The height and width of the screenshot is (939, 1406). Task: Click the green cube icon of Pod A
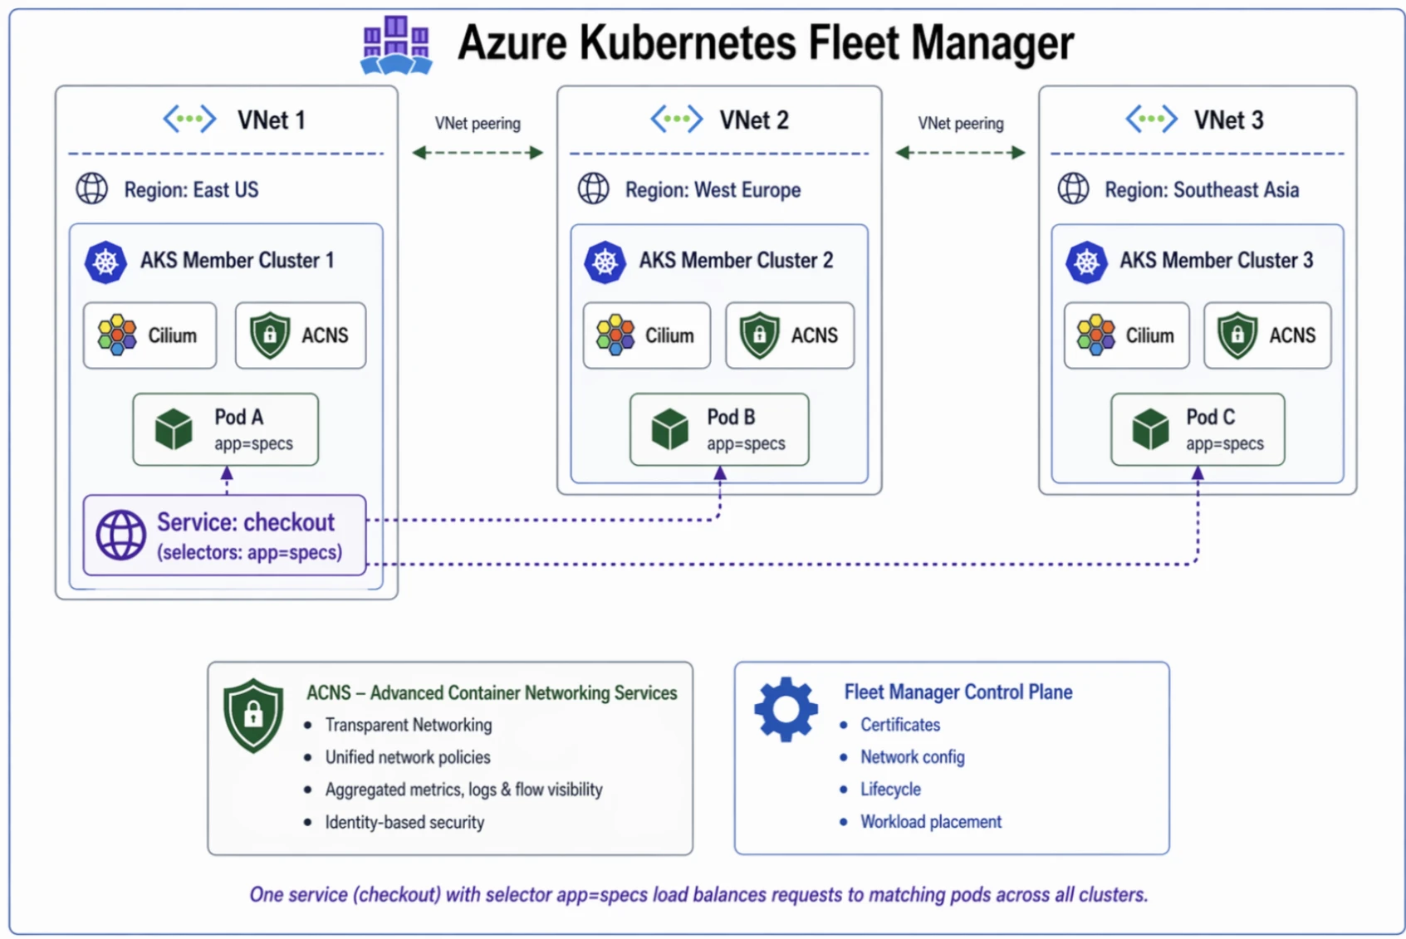(174, 429)
